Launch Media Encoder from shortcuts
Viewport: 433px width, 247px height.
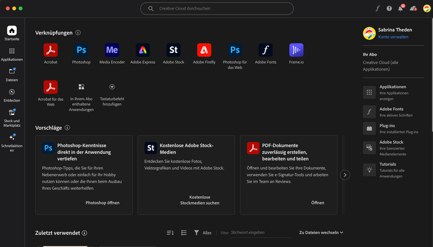pyautogui.click(x=112, y=50)
